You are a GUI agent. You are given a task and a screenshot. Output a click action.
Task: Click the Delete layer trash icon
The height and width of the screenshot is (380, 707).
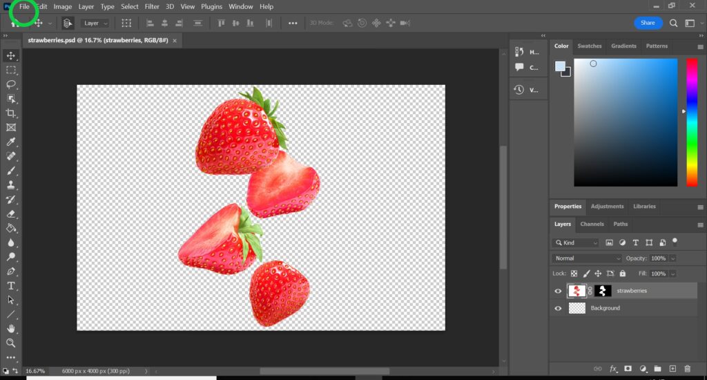pos(687,369)
